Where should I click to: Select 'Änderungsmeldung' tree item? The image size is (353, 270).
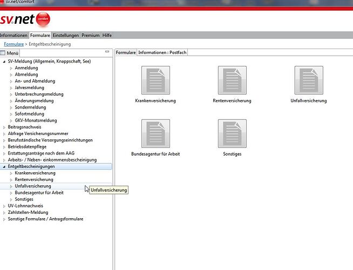click(x=34, y=100)
